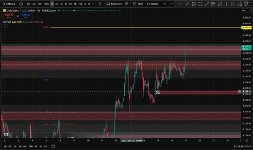
Task: Switch to the 30m timeframe
Action: 46,4
